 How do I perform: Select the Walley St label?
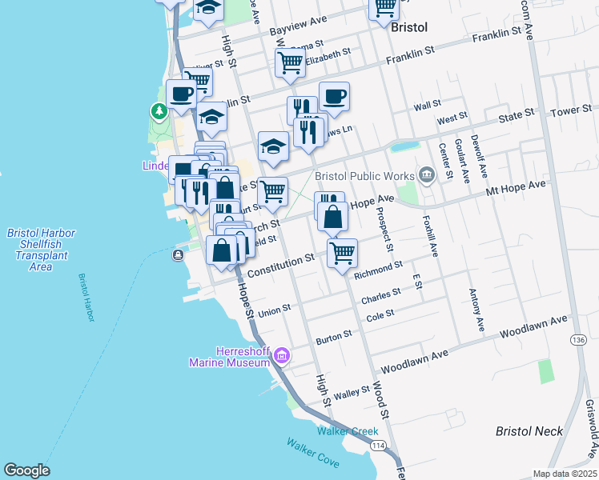(352, 393)
